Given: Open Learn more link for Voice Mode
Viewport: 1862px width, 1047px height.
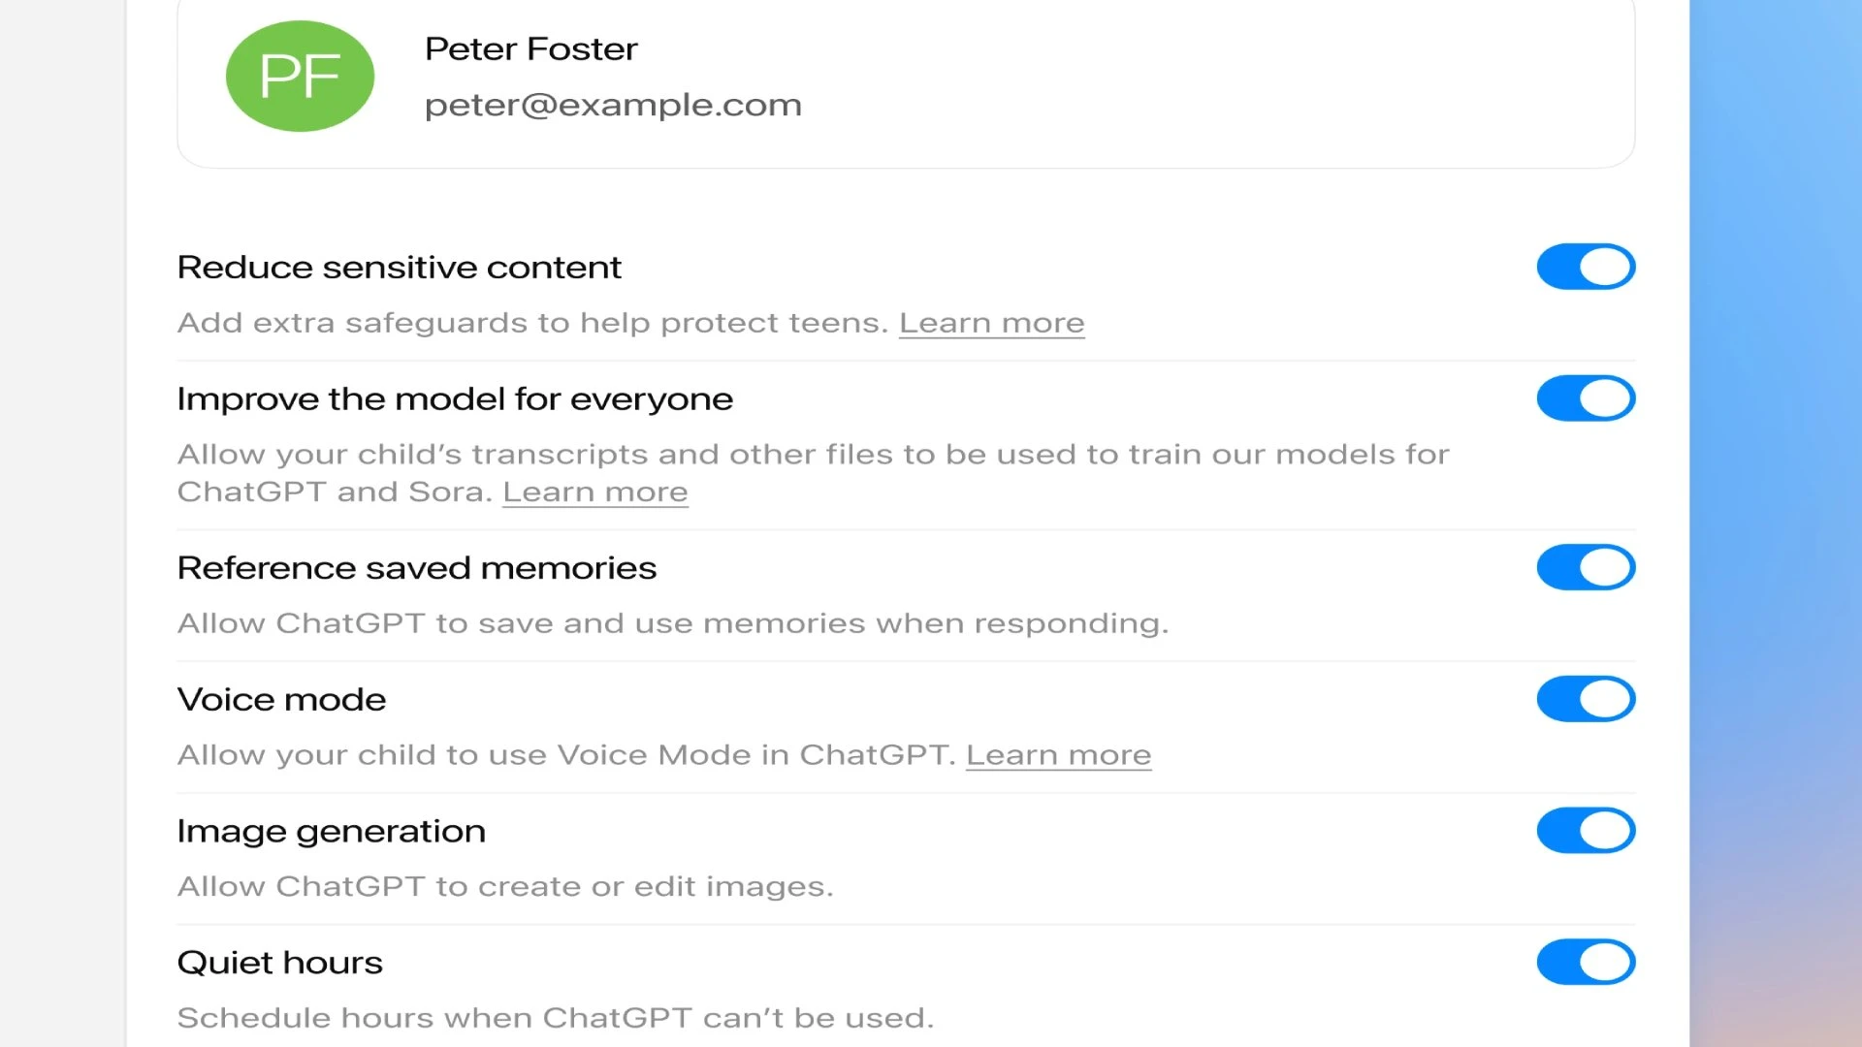Looking at the screenshot, I should 1058,755.
